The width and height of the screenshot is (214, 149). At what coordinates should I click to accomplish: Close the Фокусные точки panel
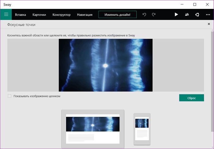pos(209,24)
